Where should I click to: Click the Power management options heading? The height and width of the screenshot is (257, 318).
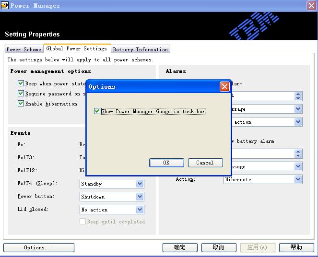pyautogui.click(x=50, y=71)
